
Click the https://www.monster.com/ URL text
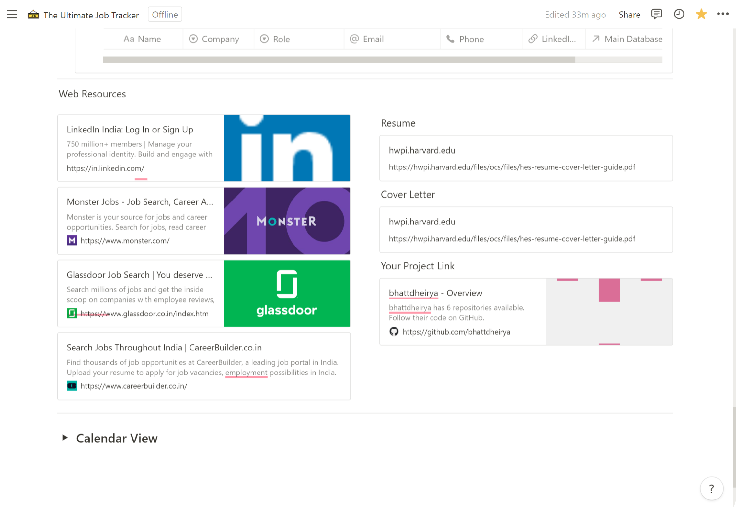(125, 241)
